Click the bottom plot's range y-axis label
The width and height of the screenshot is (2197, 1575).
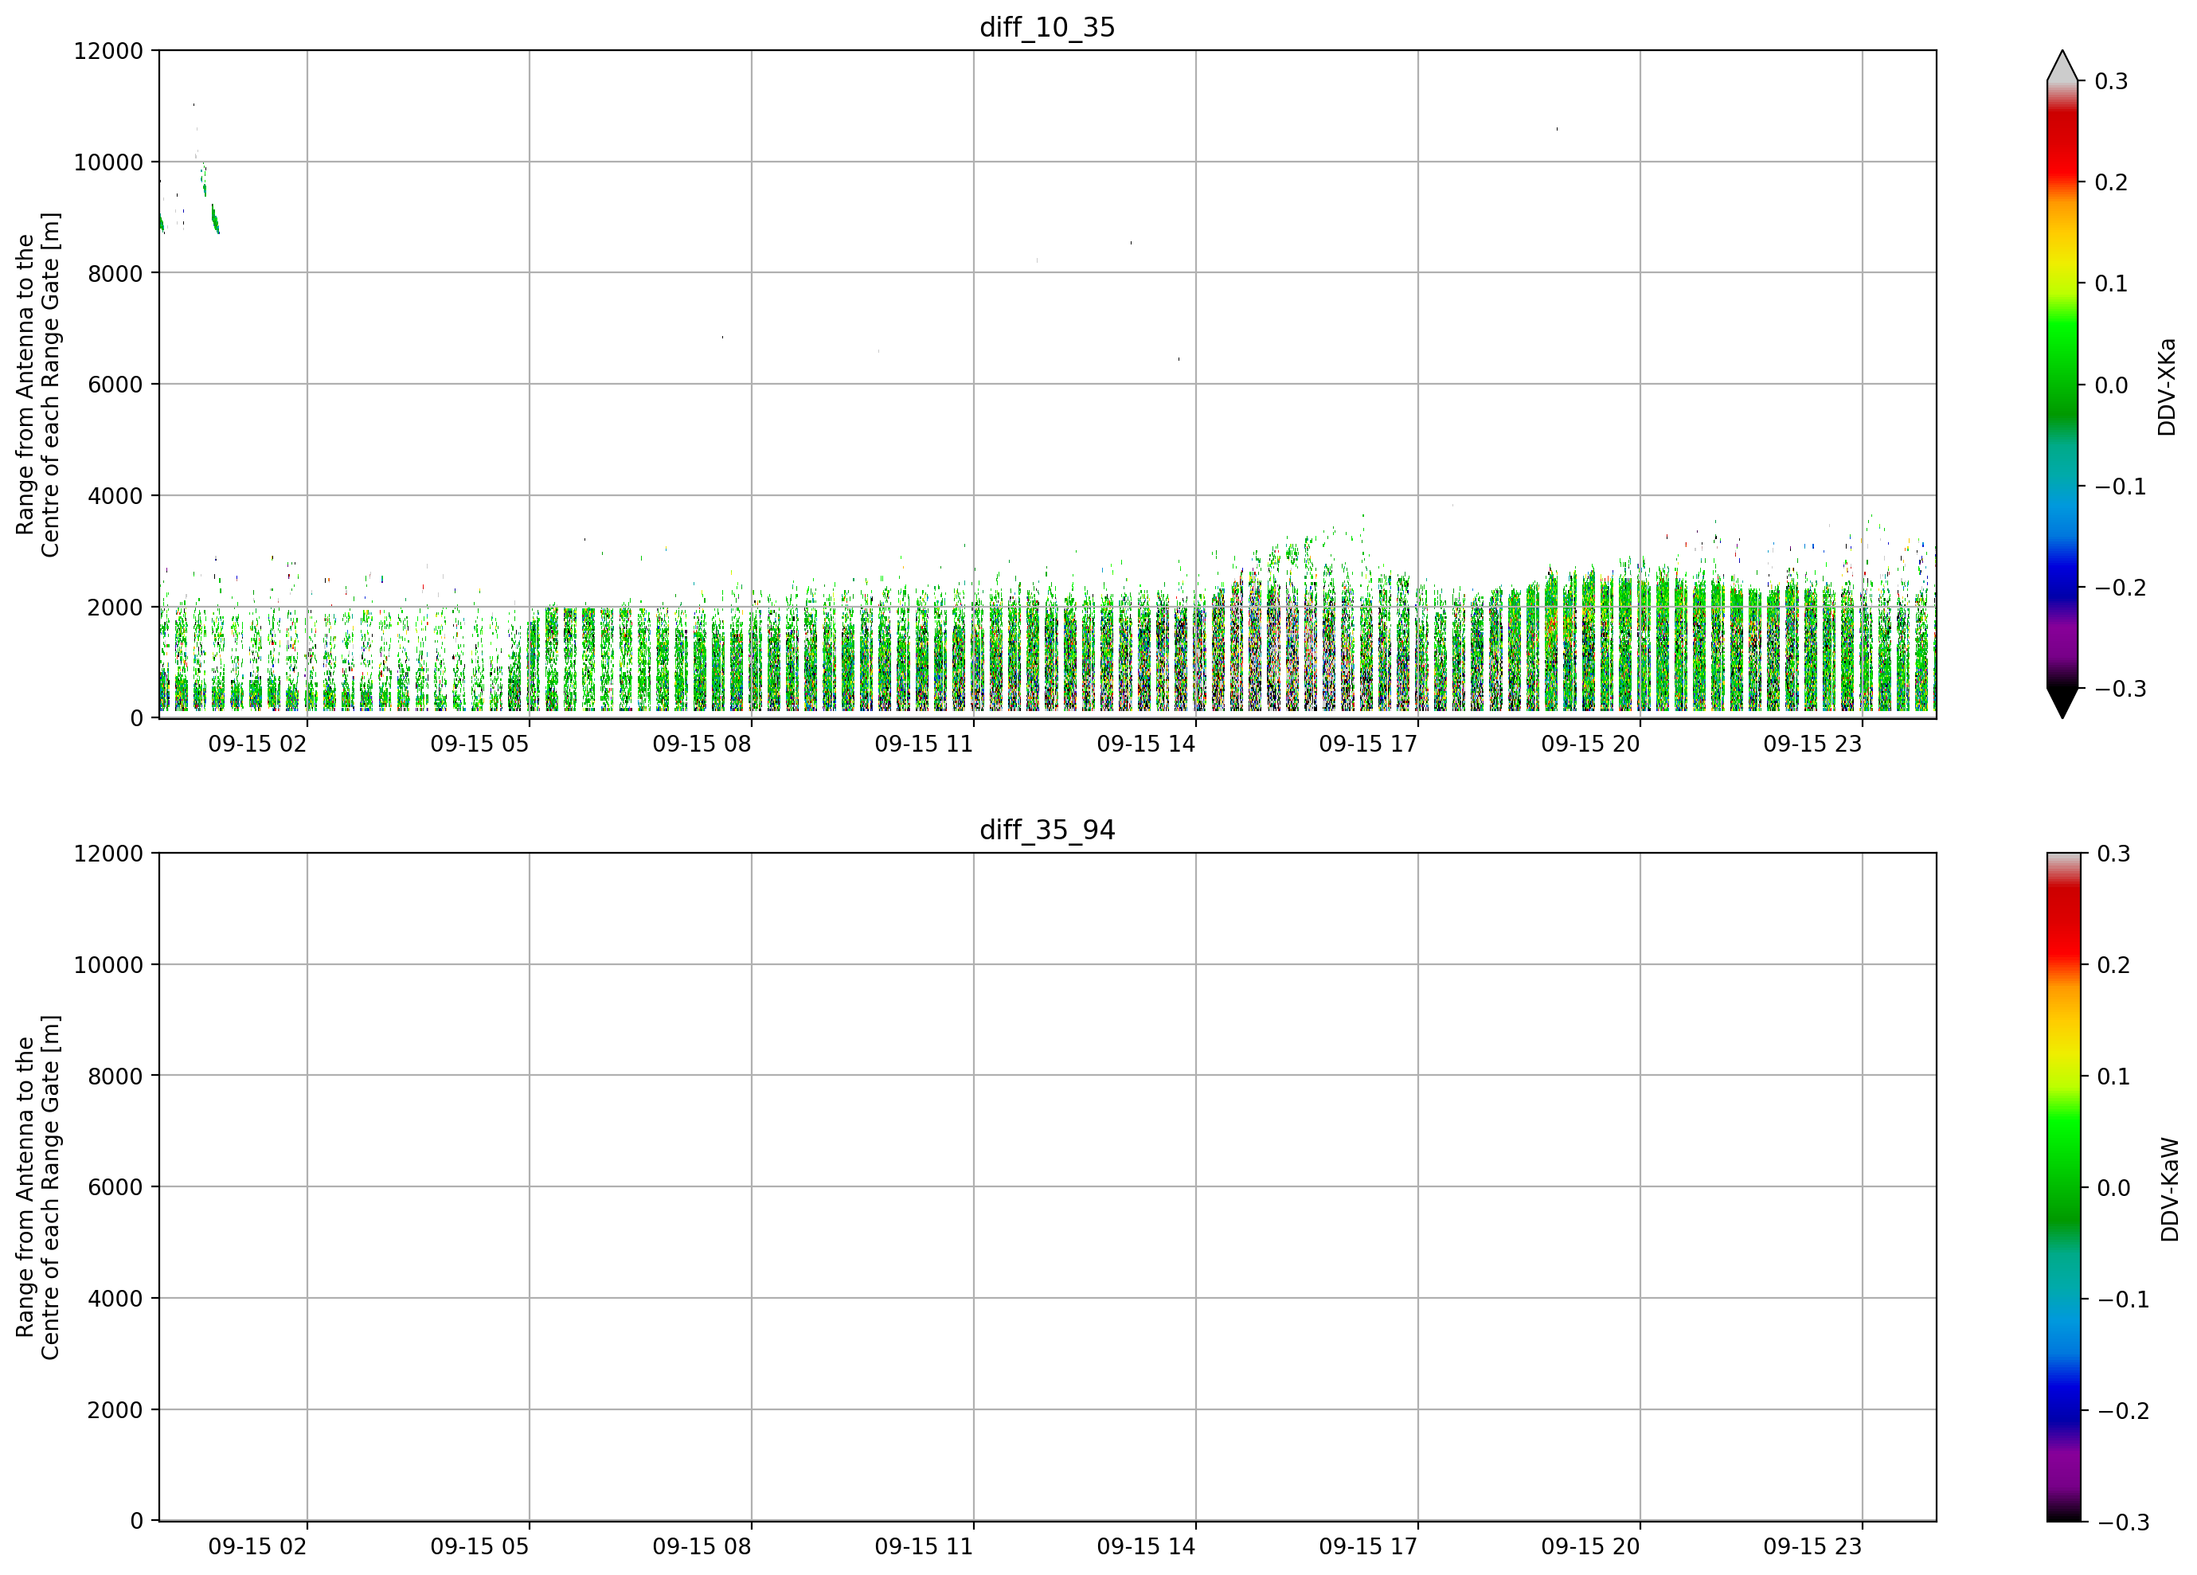tap(37, 1186)
